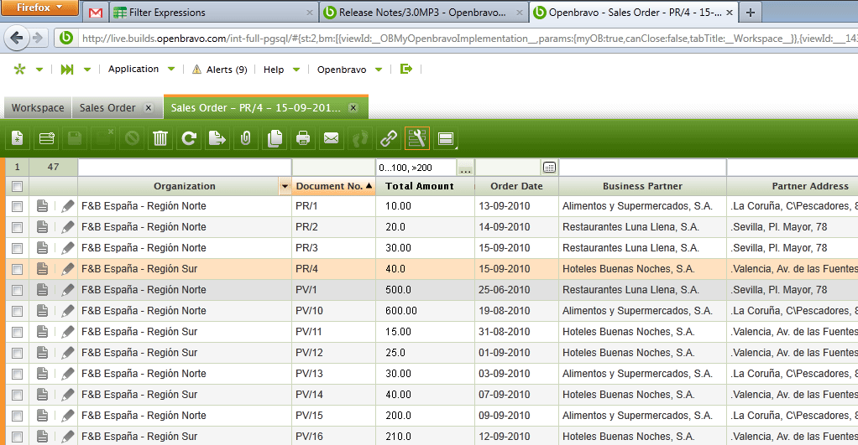The width and height of the screenshot is (858, 445).
Task: Select the PV/10 row checkbox
Action: (17, 311)
